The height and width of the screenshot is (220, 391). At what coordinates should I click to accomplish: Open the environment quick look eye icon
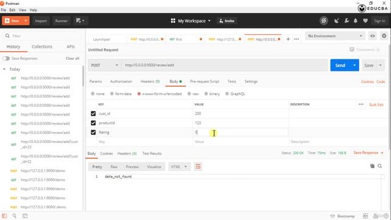[373, 36]
